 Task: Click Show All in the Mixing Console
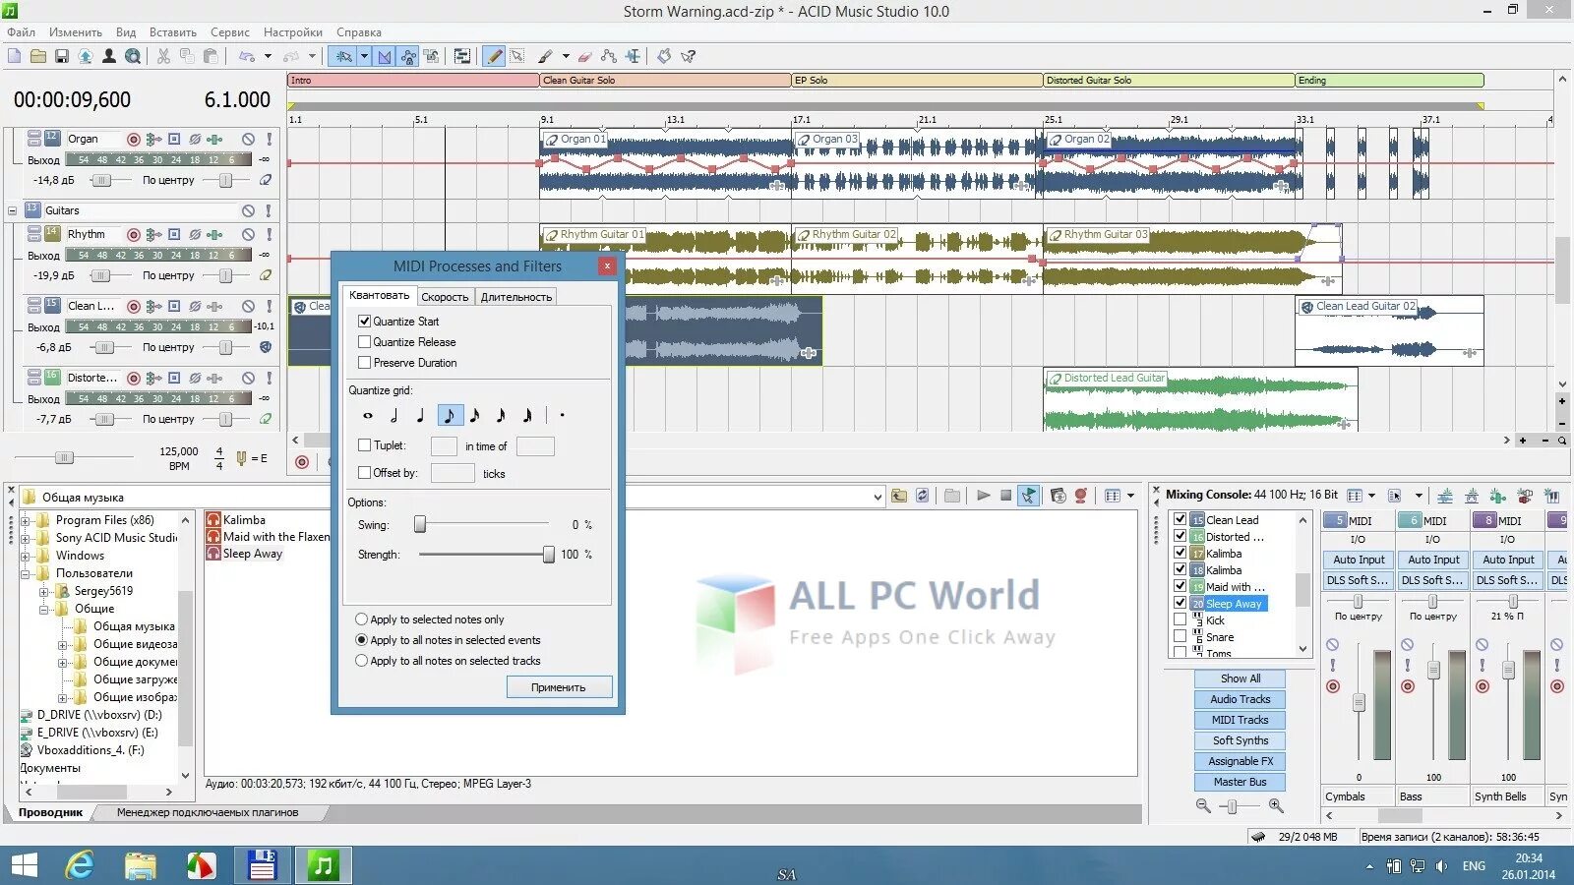click(1241, 678)
